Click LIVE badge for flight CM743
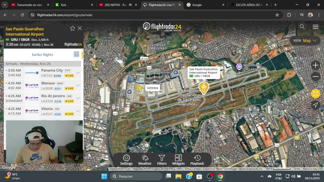The image size is (324, 182). click(69, 76)
